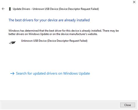Viewport: 138px width, 110px height.
Task: Click the blue heading about best drivers installed
Action: pos(49,20)
